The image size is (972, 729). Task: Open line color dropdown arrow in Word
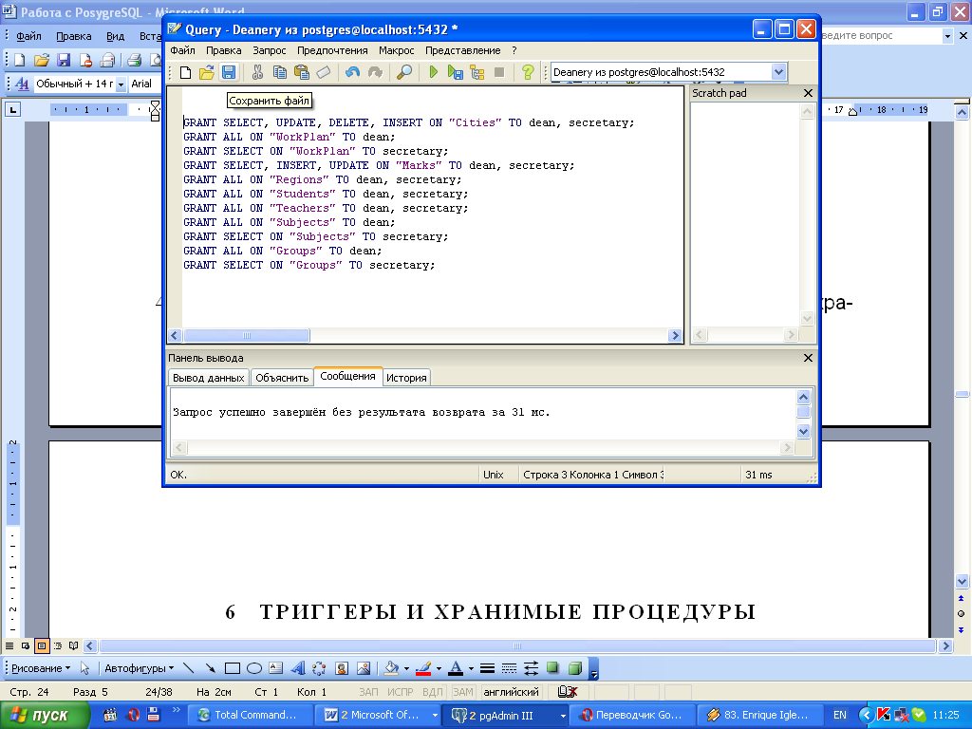439,668
